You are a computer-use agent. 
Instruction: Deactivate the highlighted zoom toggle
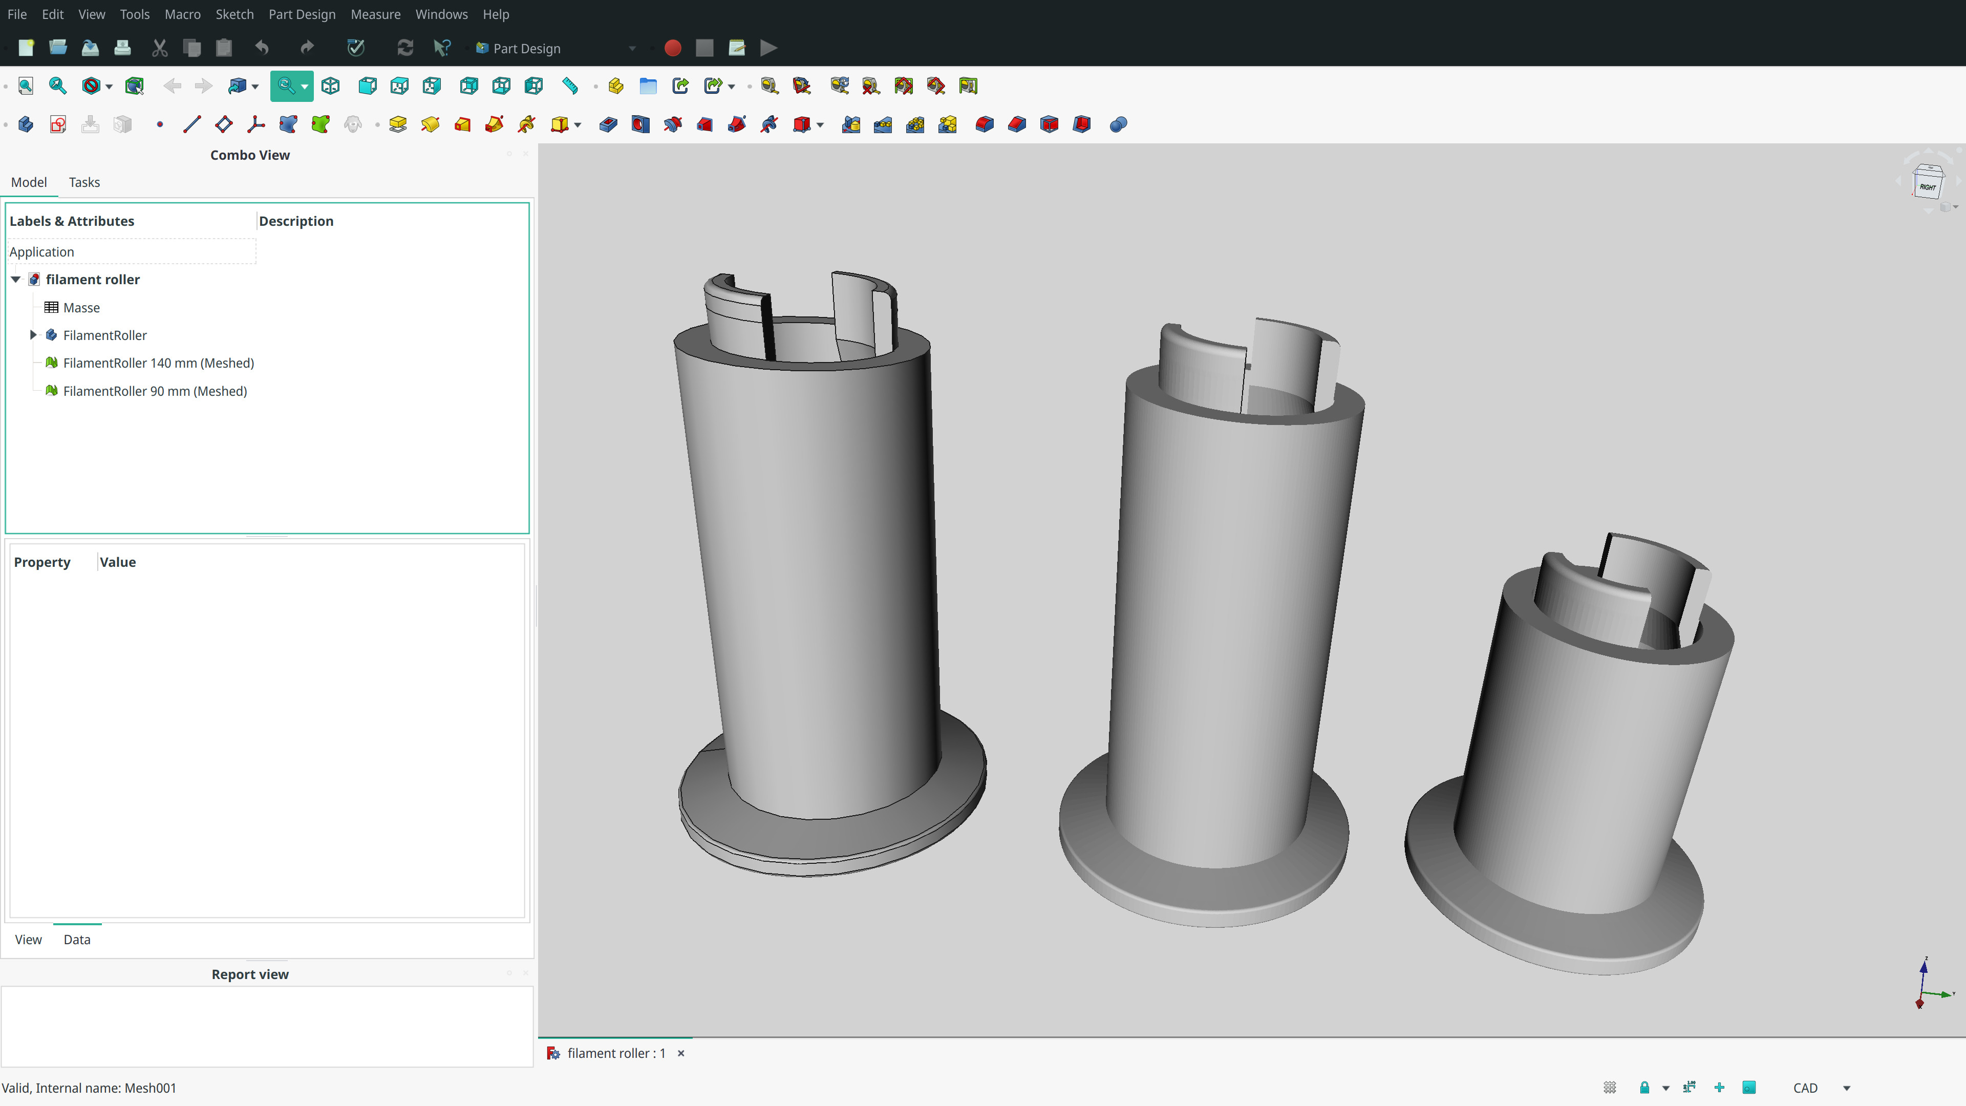(287, 86)
